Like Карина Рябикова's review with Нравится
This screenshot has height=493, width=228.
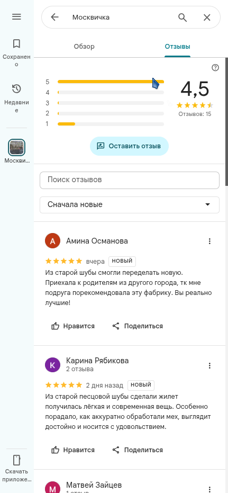(73, 450)
